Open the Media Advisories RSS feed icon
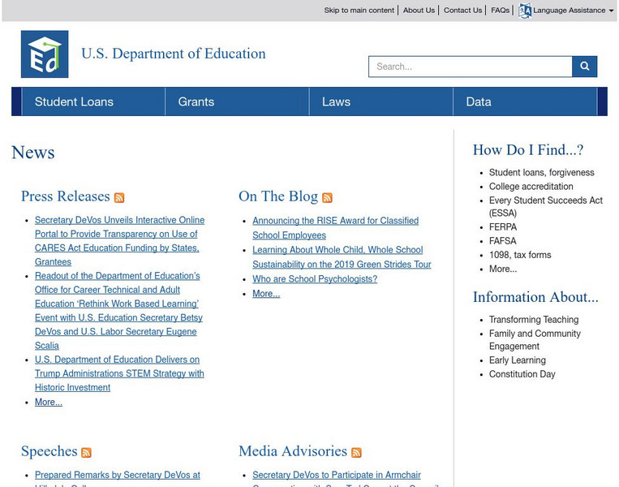This screenshot has width=619, height=487. 356,453
